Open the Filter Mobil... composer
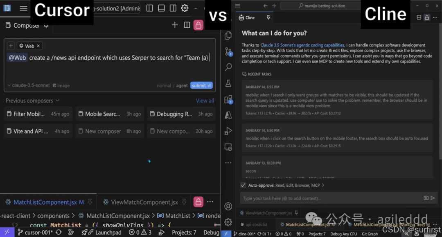The image size is (442, 237). coord(38,114)
